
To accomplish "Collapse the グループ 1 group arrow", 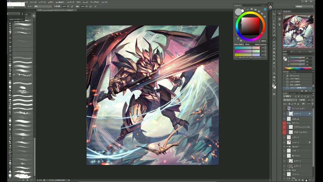I will (x=287, y=123).
